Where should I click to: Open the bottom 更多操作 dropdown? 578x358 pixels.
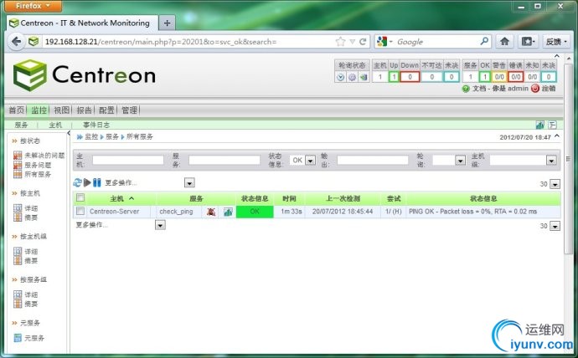(160, 225)
